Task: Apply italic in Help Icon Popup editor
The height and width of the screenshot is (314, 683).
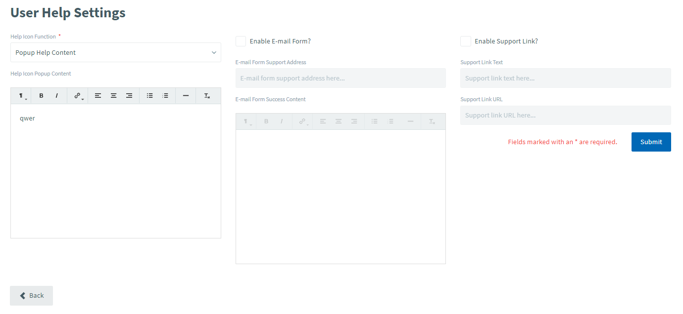Action: [56, 96]
